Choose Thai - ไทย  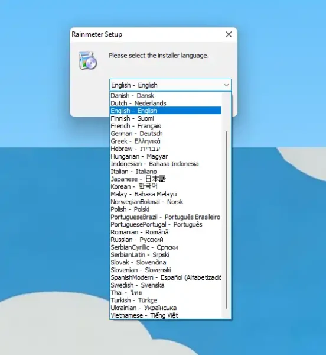tap(165, 293)
